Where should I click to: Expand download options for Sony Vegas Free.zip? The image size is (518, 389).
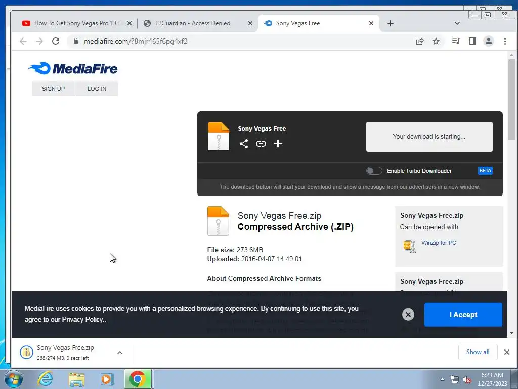[120, 353]
